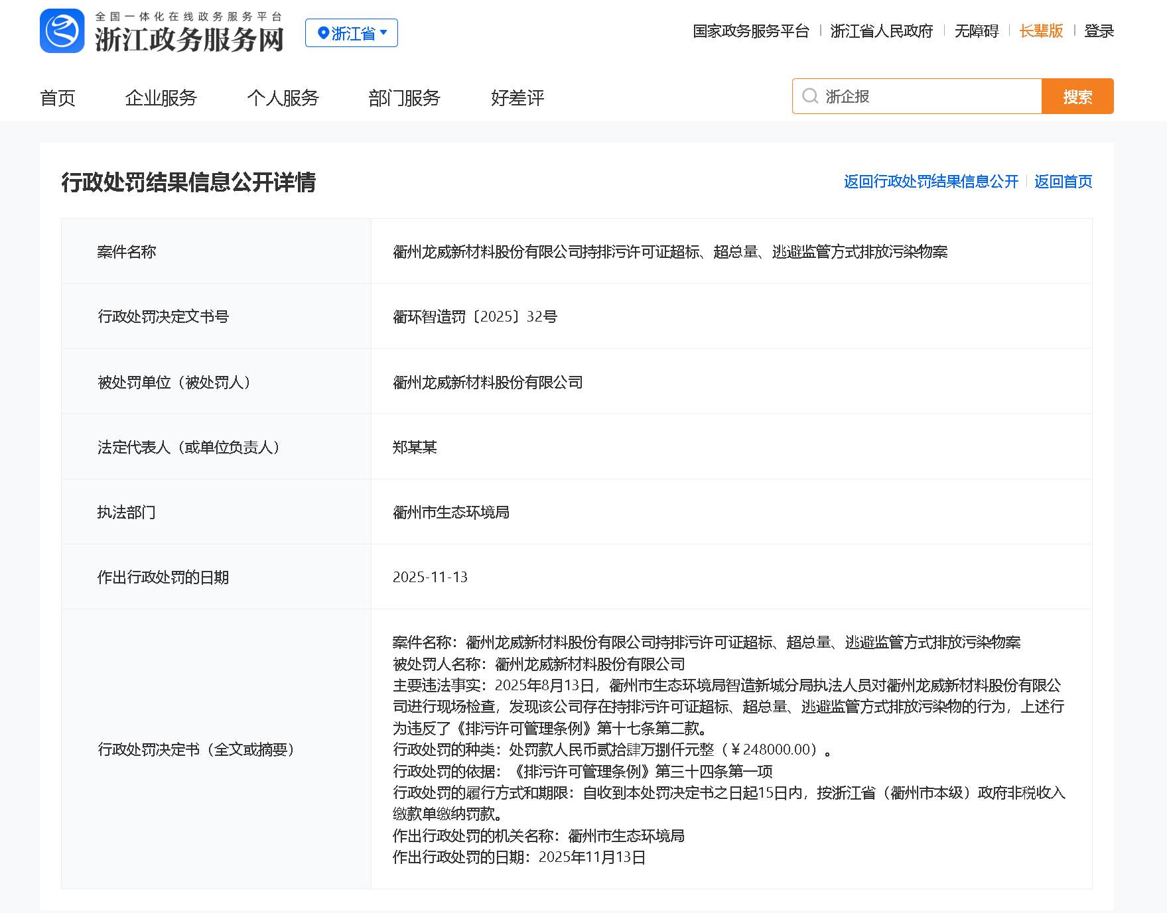Open the 企业服务 menu
The width and height of the screenshot is (1167, 913).
coord(161,97)
